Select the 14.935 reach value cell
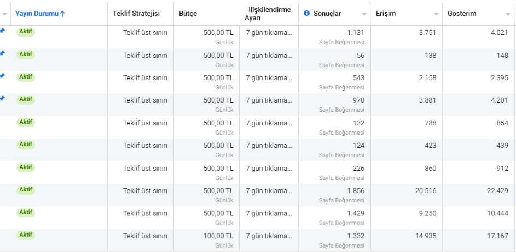Image resolution: width=516 pixels, height=252 pixels. pyautogui.click(x=407, y=240)
